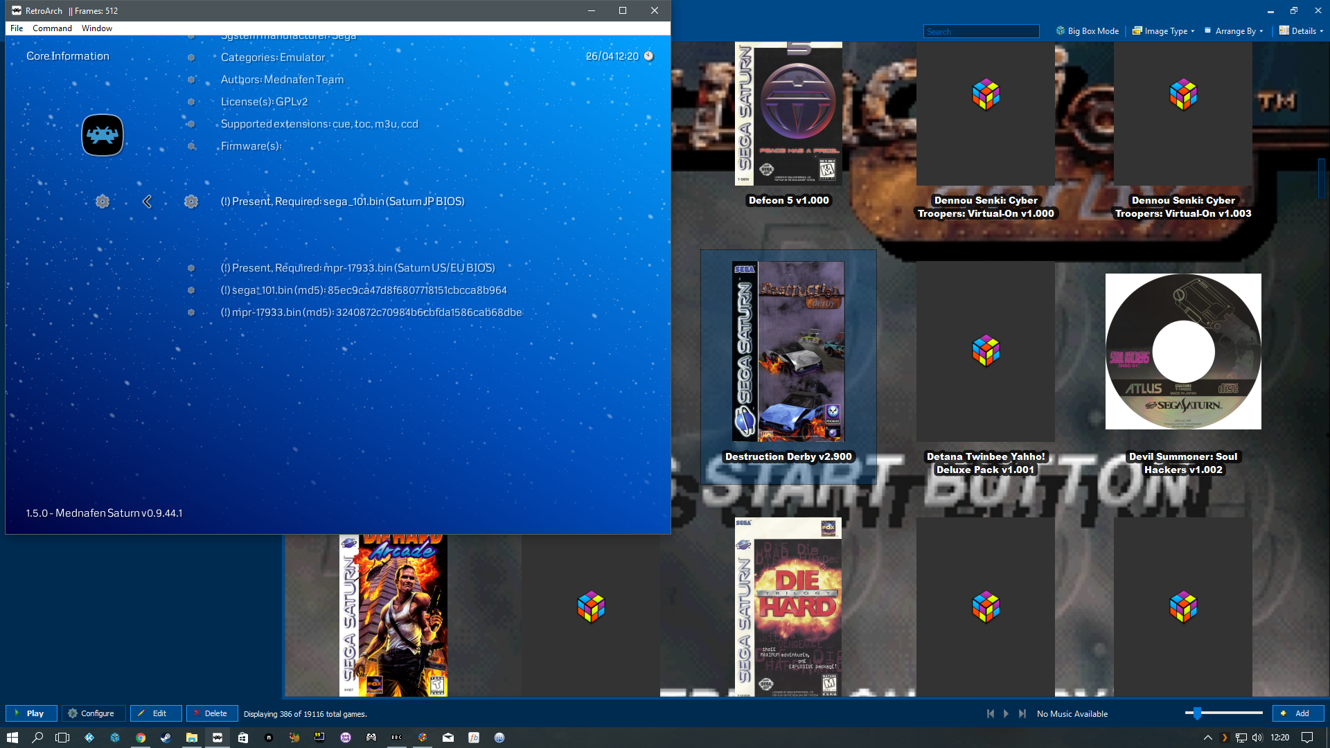Select Detana Twinbee Yahho! Deluxe Pack placeholder

pos(986,351)
